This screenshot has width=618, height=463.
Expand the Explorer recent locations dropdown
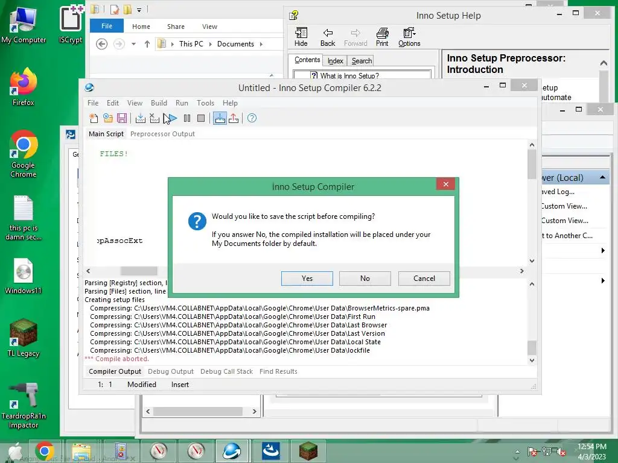point(133,44)
